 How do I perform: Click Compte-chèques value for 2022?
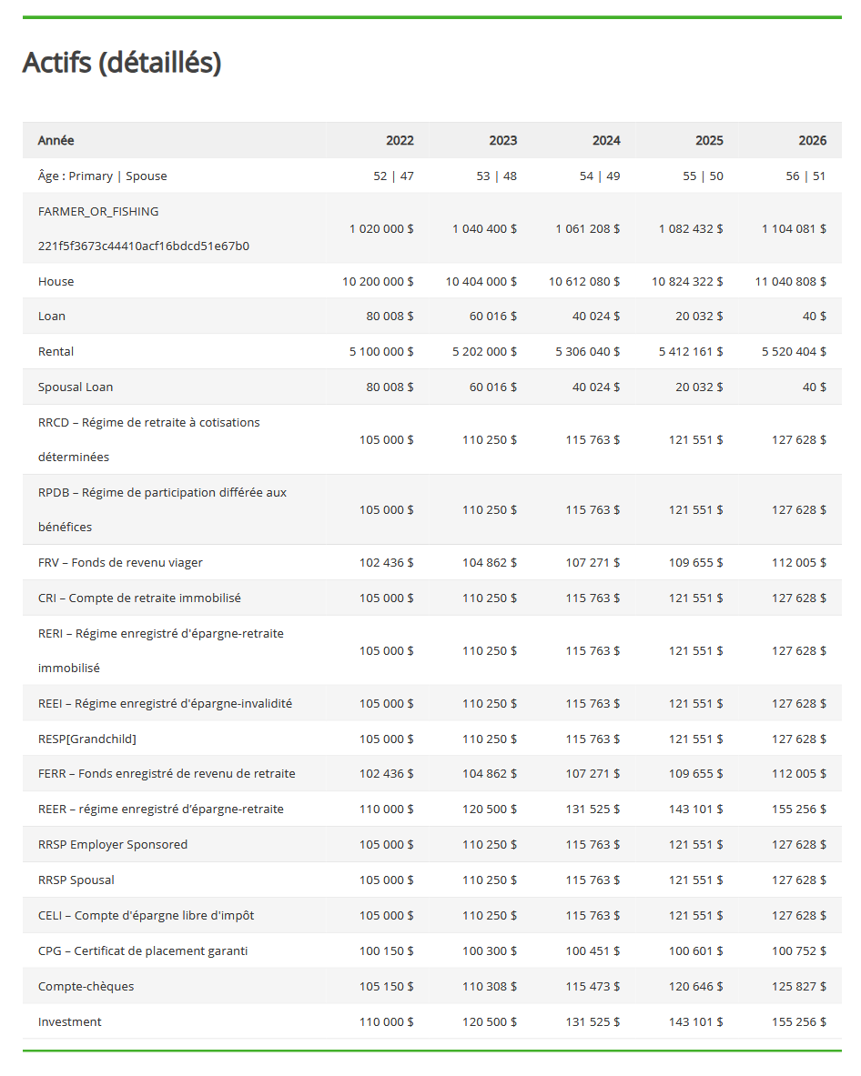(386, 986)
